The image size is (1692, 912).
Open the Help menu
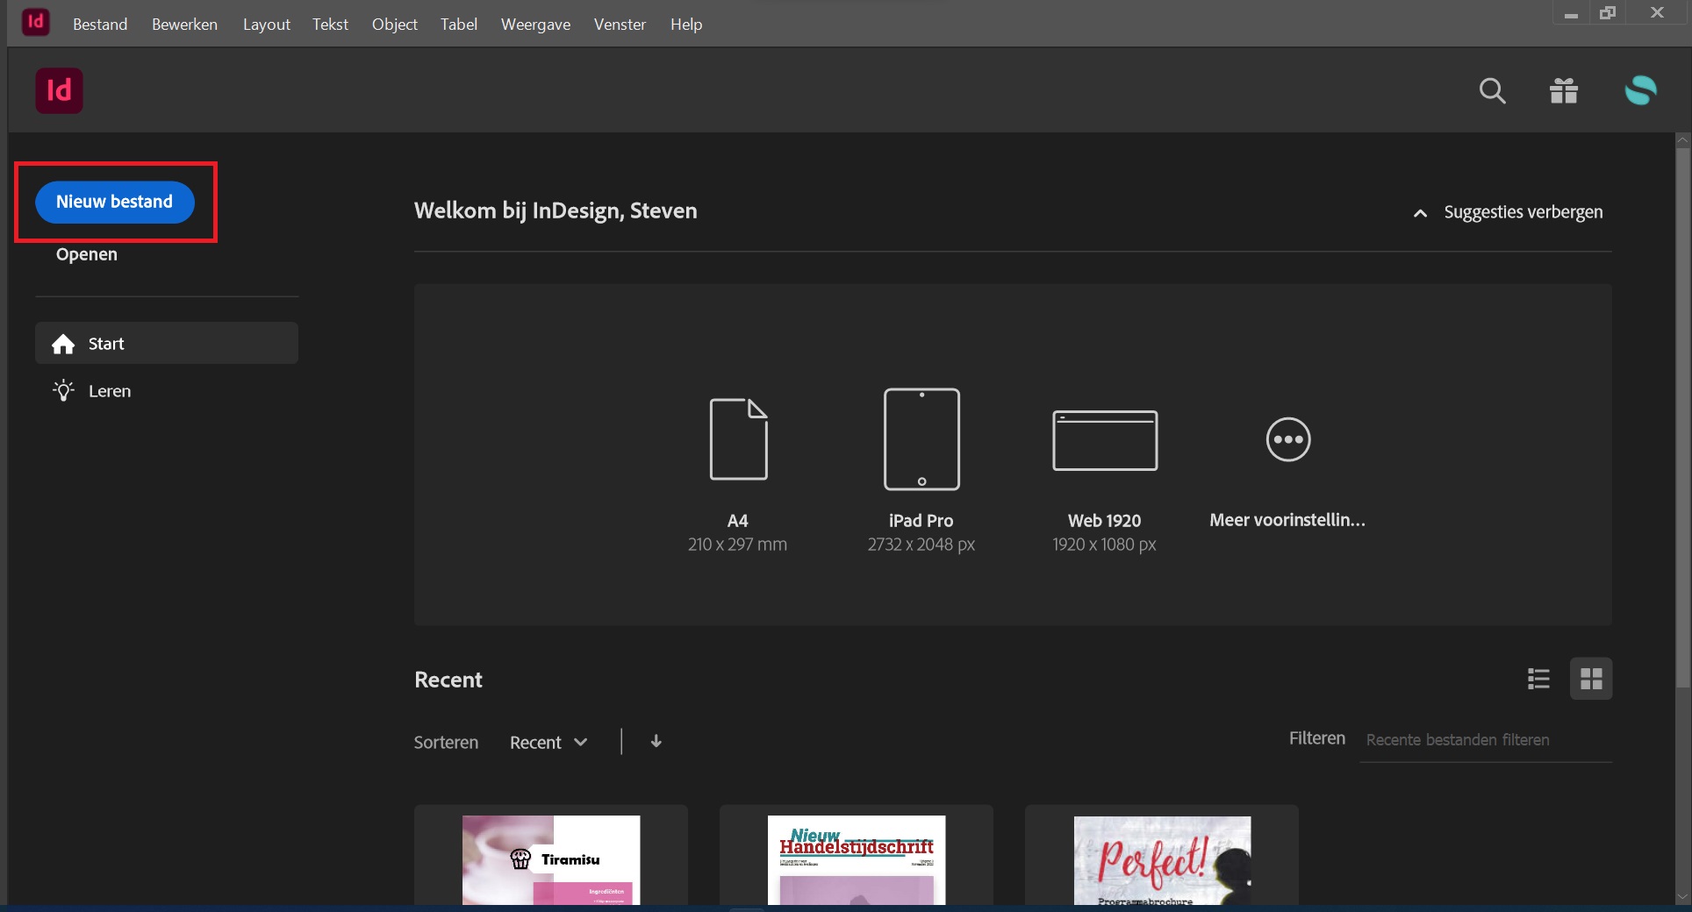pos(686,24)
